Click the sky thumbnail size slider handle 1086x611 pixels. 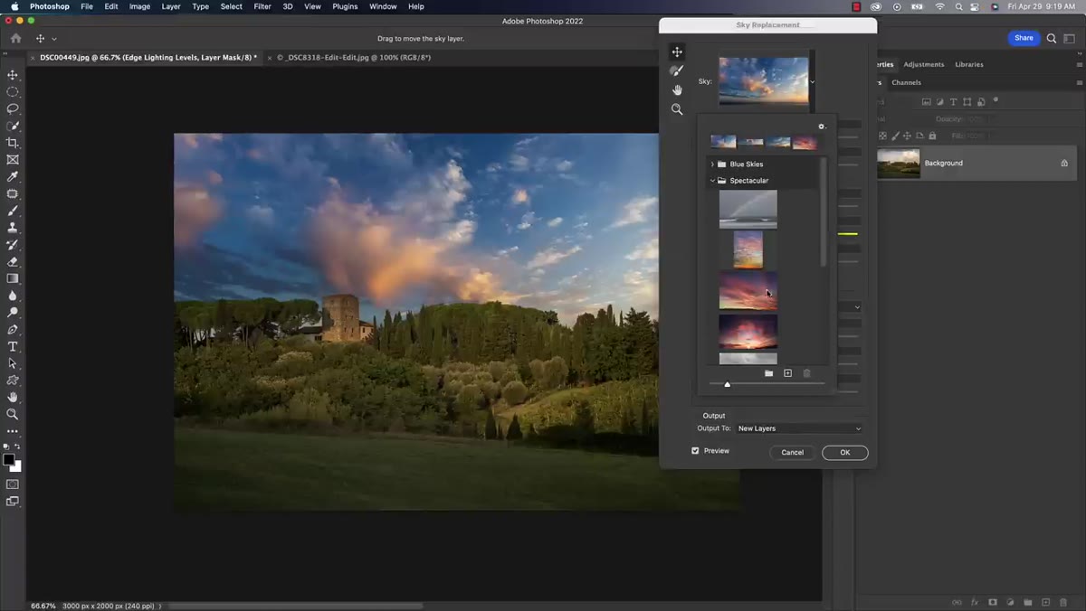[x=727, y=384]
